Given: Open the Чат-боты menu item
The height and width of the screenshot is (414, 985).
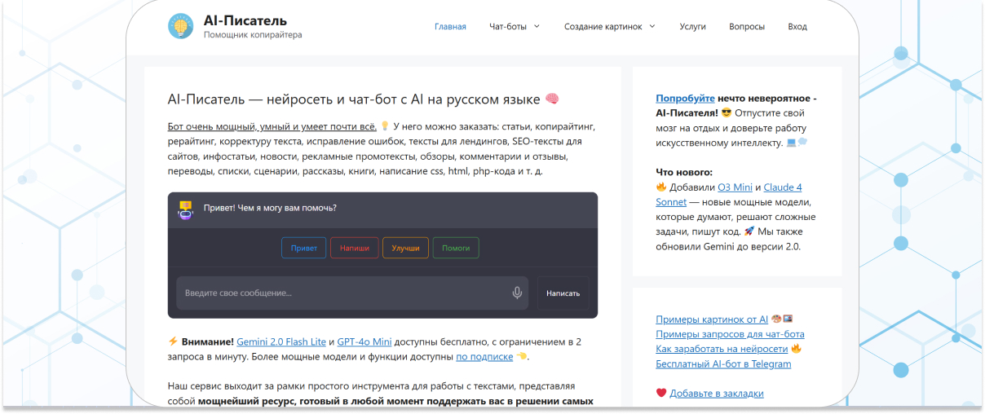Looking at the screenshot, I should pyautogui.click(x=506, y=26).
